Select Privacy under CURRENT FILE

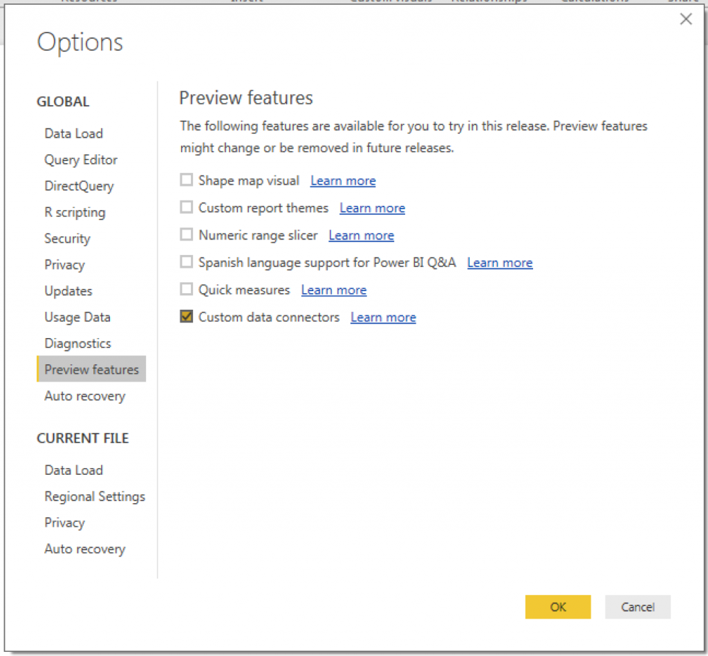coord(64,523)
